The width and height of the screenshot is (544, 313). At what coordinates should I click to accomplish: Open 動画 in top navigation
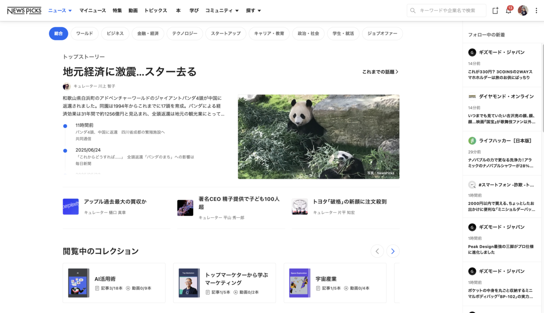133,10
